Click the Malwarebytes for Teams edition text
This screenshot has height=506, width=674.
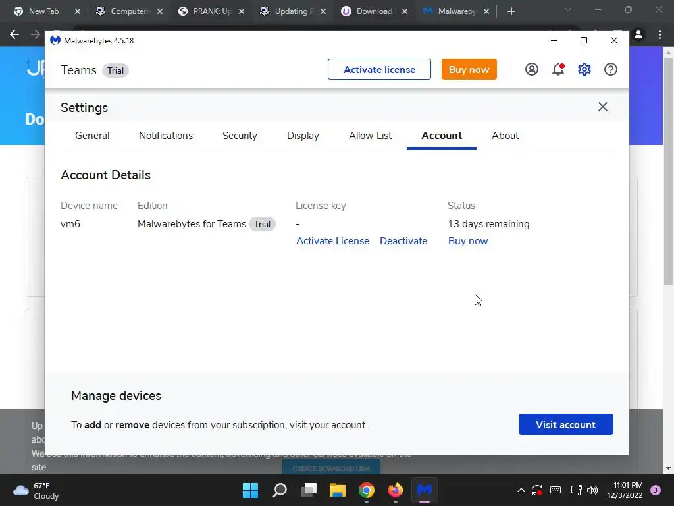(192, 224)
